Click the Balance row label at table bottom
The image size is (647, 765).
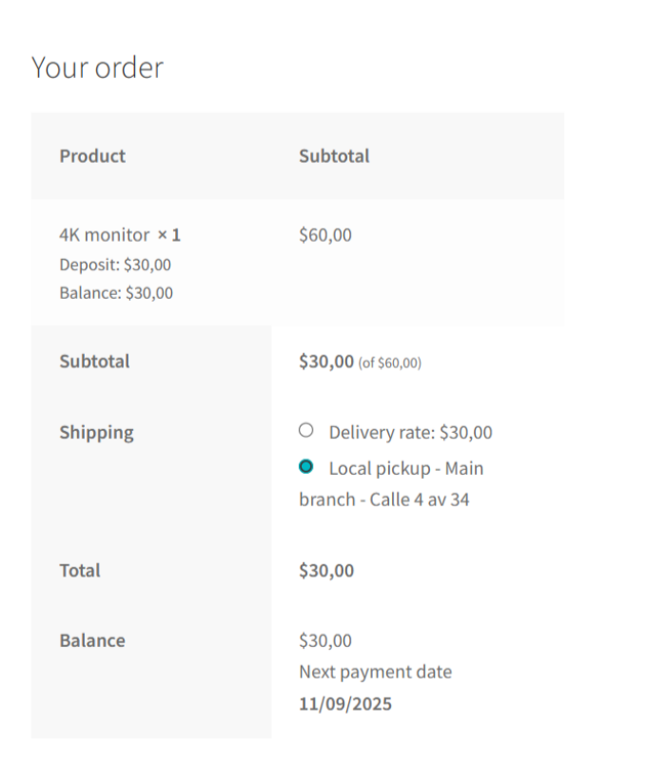tap(92, 640)
